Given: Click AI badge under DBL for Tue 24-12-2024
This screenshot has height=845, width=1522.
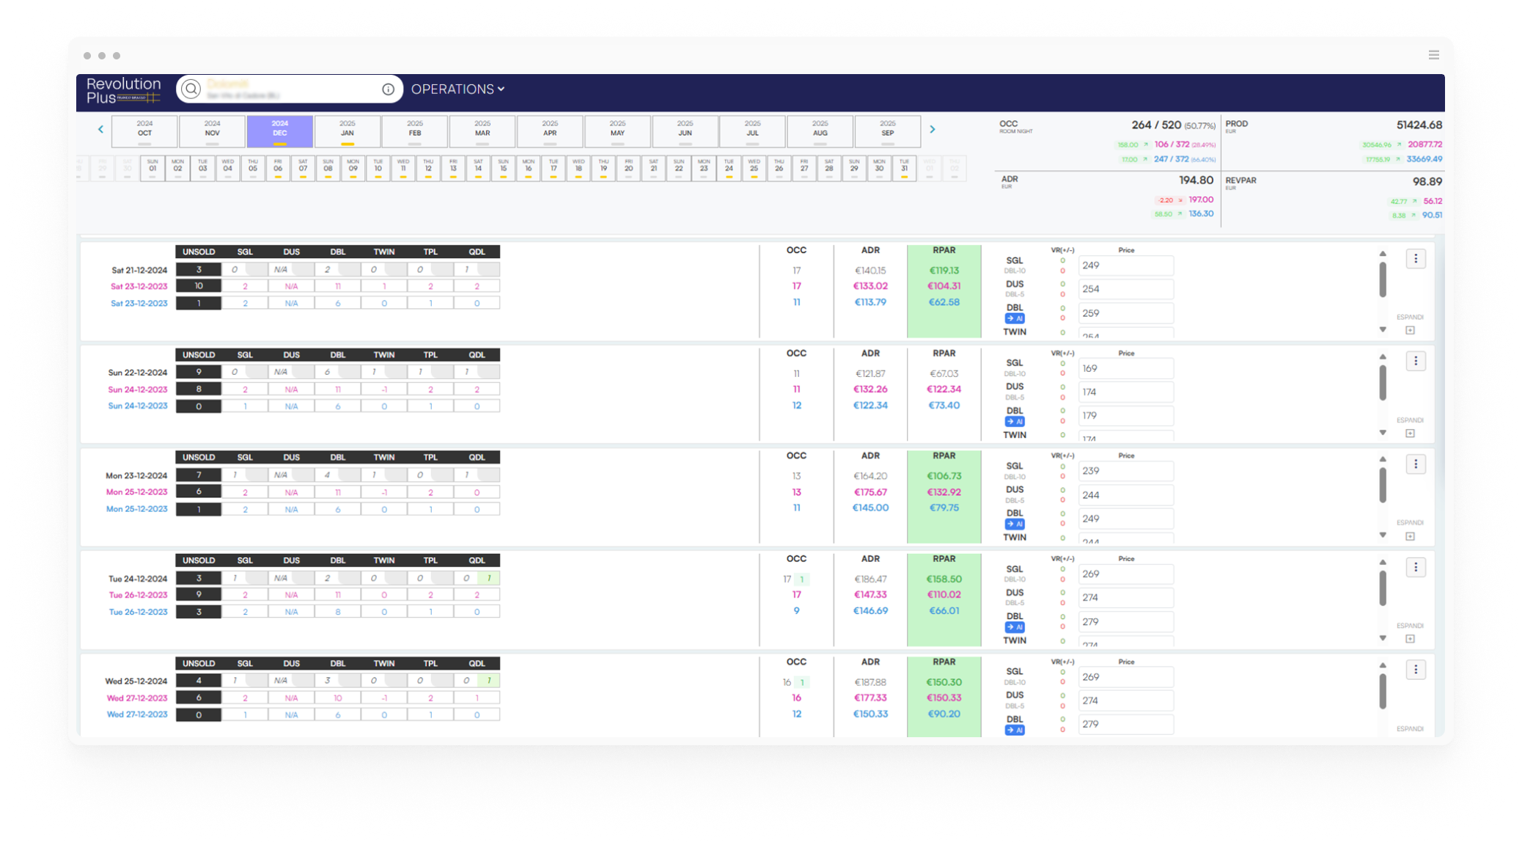Looking at the screenshot, I should point(1015,627).
